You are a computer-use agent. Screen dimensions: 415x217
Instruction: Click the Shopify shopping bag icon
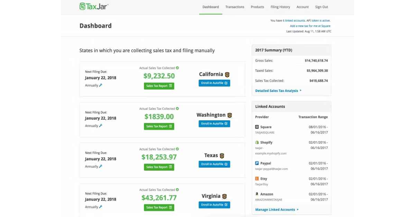tap(257, 142)
